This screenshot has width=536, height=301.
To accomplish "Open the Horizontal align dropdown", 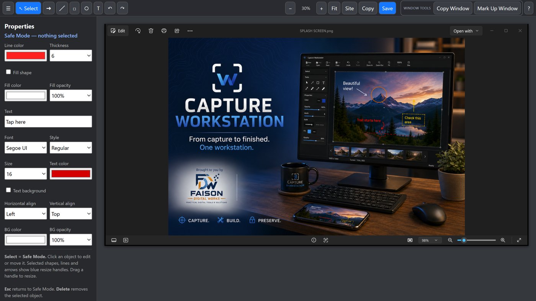I will (x=26, y=214).
